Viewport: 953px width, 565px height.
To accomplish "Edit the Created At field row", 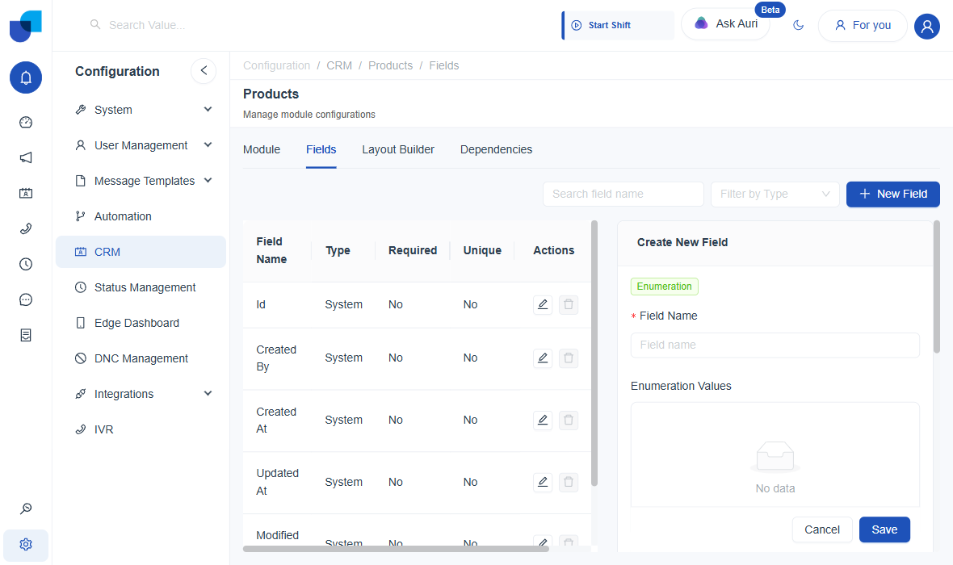I will coord(543,420).
